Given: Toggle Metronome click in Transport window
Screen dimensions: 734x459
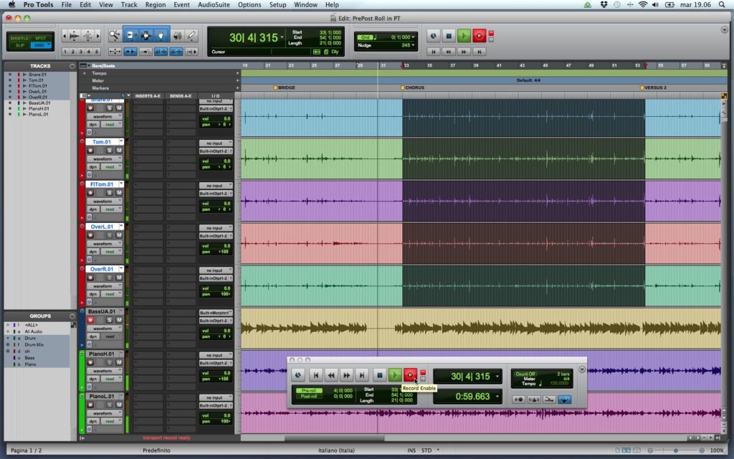Looking at the screenshot, I should (x=533, y=399).
